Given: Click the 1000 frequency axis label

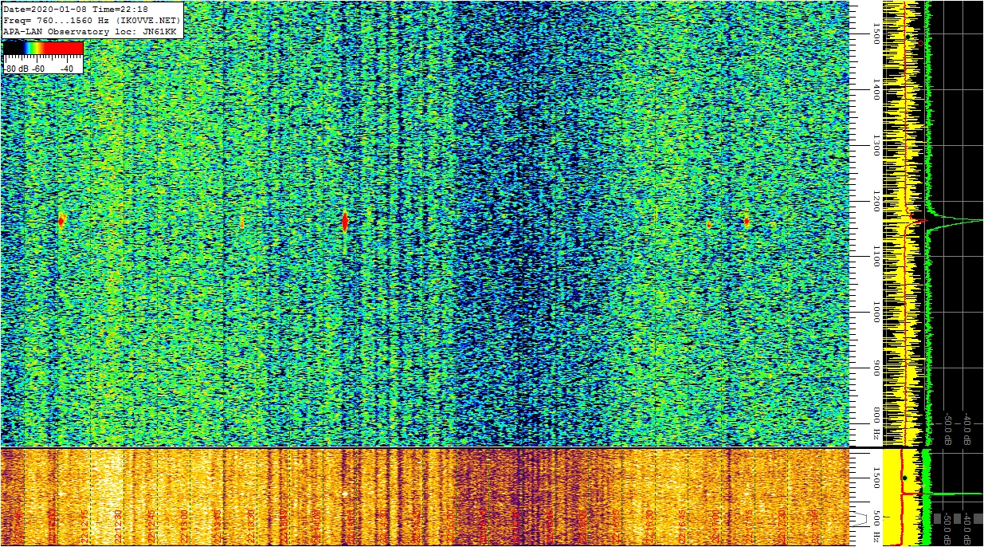Looking at the screenshot, I should (876, 313).
